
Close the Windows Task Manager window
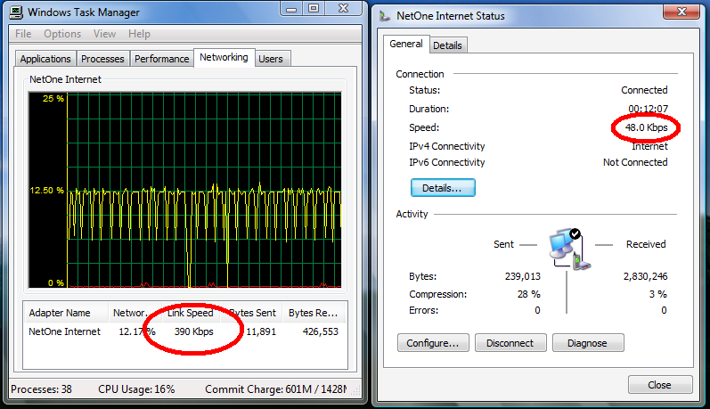click(x=344, y=9)
